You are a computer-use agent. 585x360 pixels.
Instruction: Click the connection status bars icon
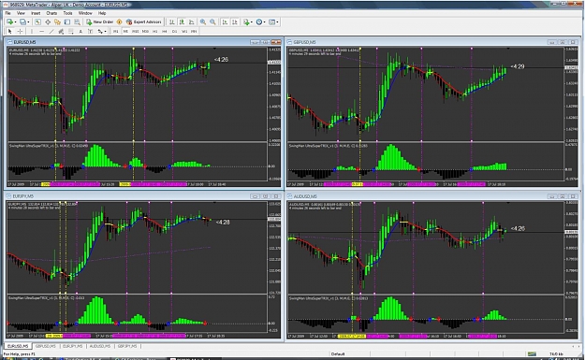[x=532, y=353]
